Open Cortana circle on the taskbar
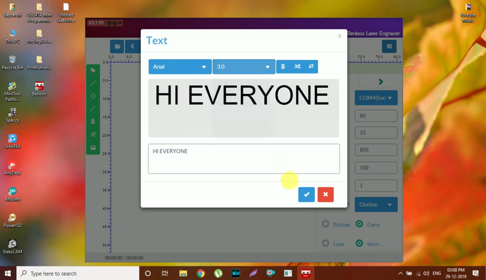486x280 pixels. point(148,273)
